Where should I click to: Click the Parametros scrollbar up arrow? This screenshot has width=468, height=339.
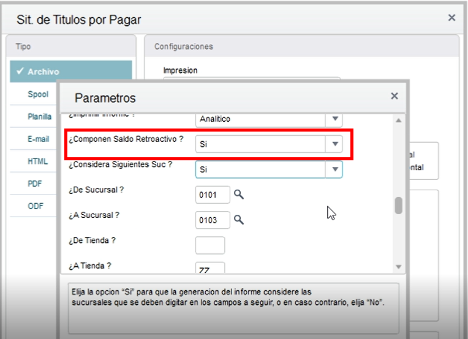(398, 121)
